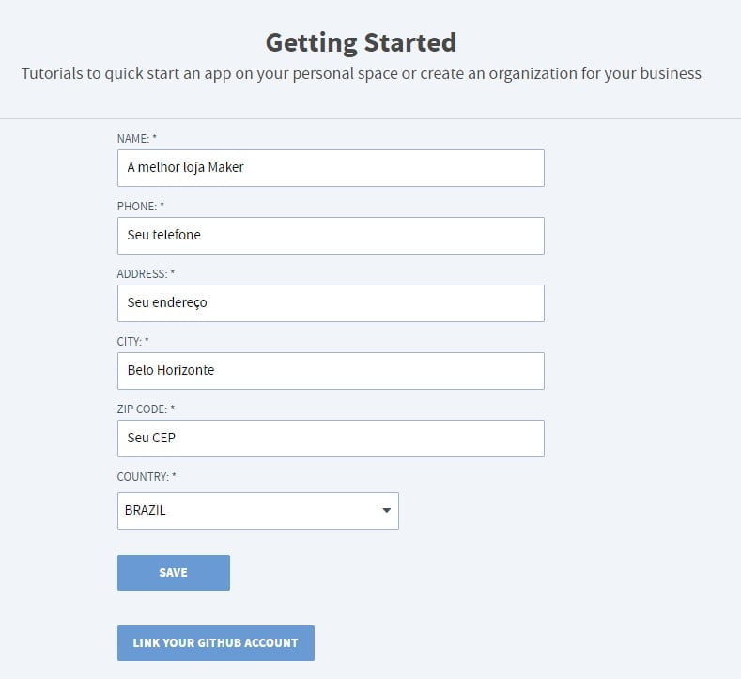Viewport: 741px width, 679px height.
Task: Click the PHONE field label
Action: tap(140, 206)
